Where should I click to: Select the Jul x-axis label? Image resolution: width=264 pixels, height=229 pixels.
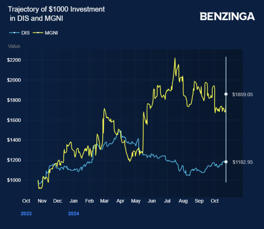[167, 201]
